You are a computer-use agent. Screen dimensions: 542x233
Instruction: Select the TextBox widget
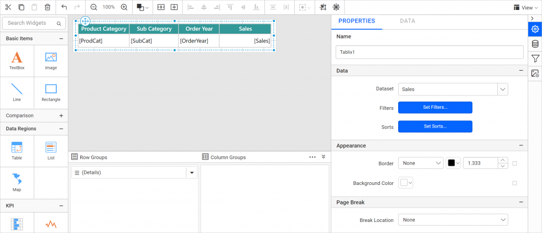tap(17, 60)
